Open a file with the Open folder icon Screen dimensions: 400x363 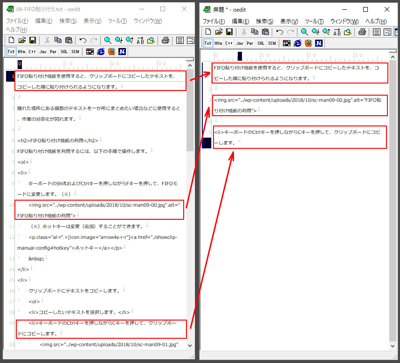coord(21,40)
